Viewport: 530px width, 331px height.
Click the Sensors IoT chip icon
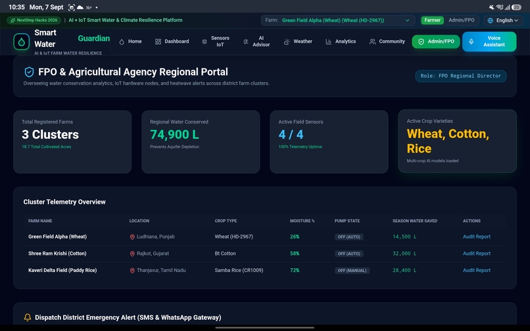(205, 41)
